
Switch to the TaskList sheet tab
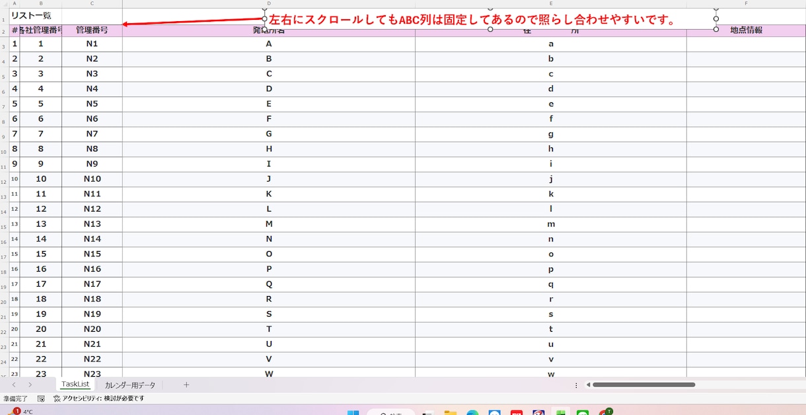point(75,384)
